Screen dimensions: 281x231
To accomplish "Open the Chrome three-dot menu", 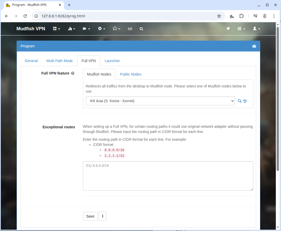I will (274, 16).
